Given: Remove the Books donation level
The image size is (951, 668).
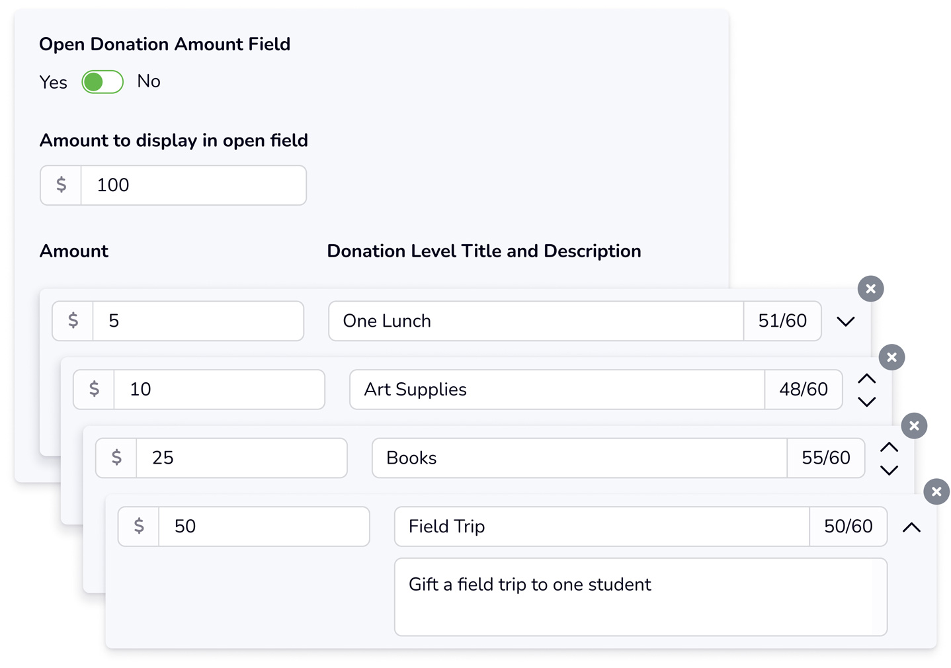Looking at the screenshot, I should 914,426.
